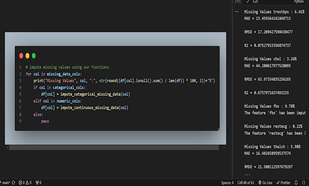Click the red circle on the code window
The width and height of the screenshot is (309, 186).
pyautogui.click(x=21, y=56)
